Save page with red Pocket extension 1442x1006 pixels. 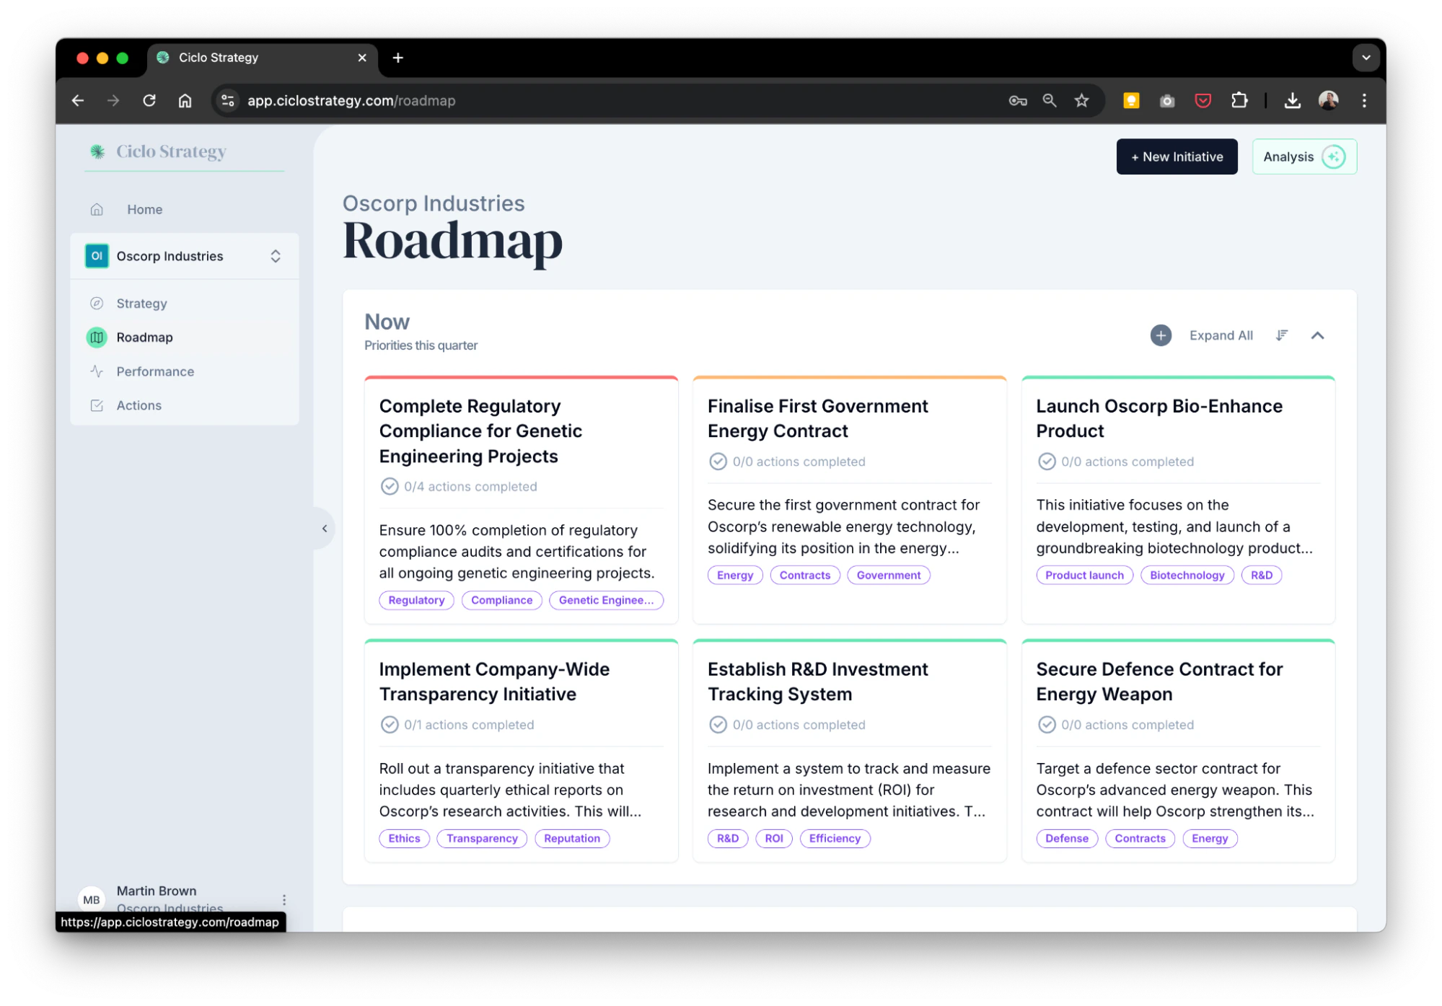(1203, 101)
